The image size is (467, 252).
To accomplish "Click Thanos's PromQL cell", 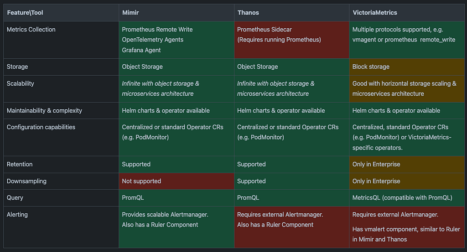I will pyautogui.click(x=291, y=198).
